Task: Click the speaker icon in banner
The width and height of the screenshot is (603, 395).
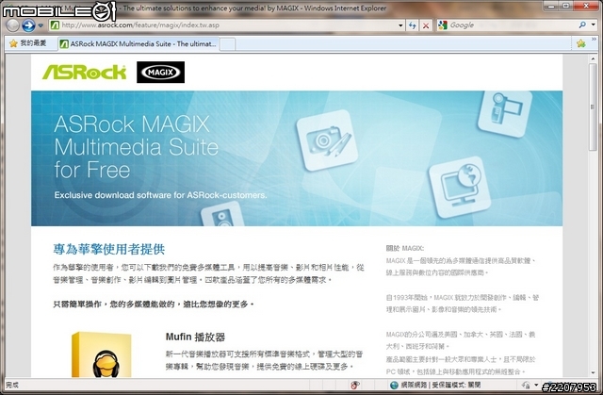Action: tap(222, 214)
